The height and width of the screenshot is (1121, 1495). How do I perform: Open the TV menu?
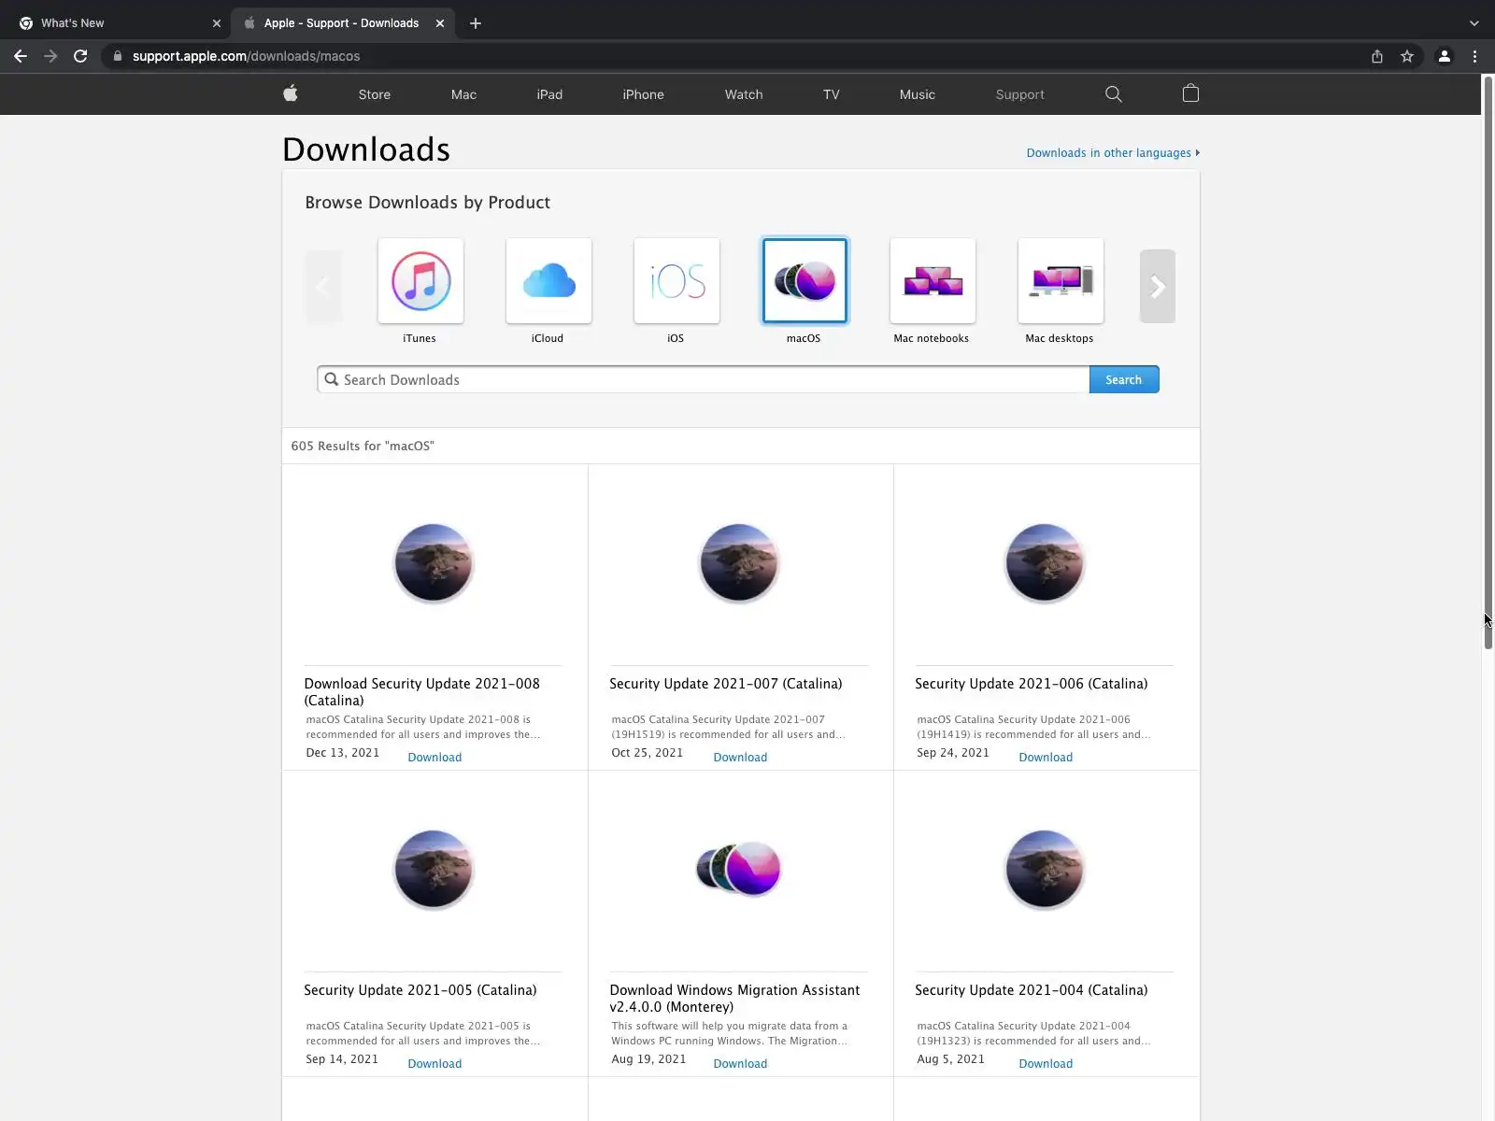pyautogui.click(x=832, y=94)
